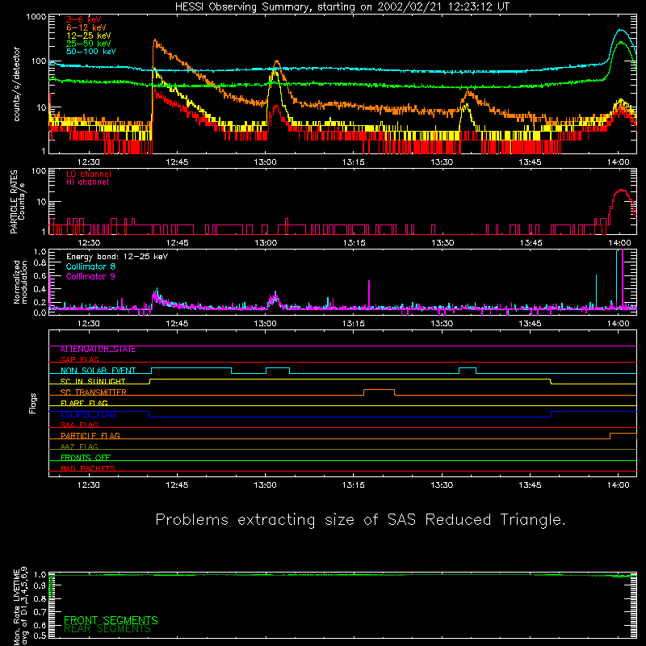Click the 13:15 label under count-rate plot
This screenshot has width=646, height=646.
(354, 162)
